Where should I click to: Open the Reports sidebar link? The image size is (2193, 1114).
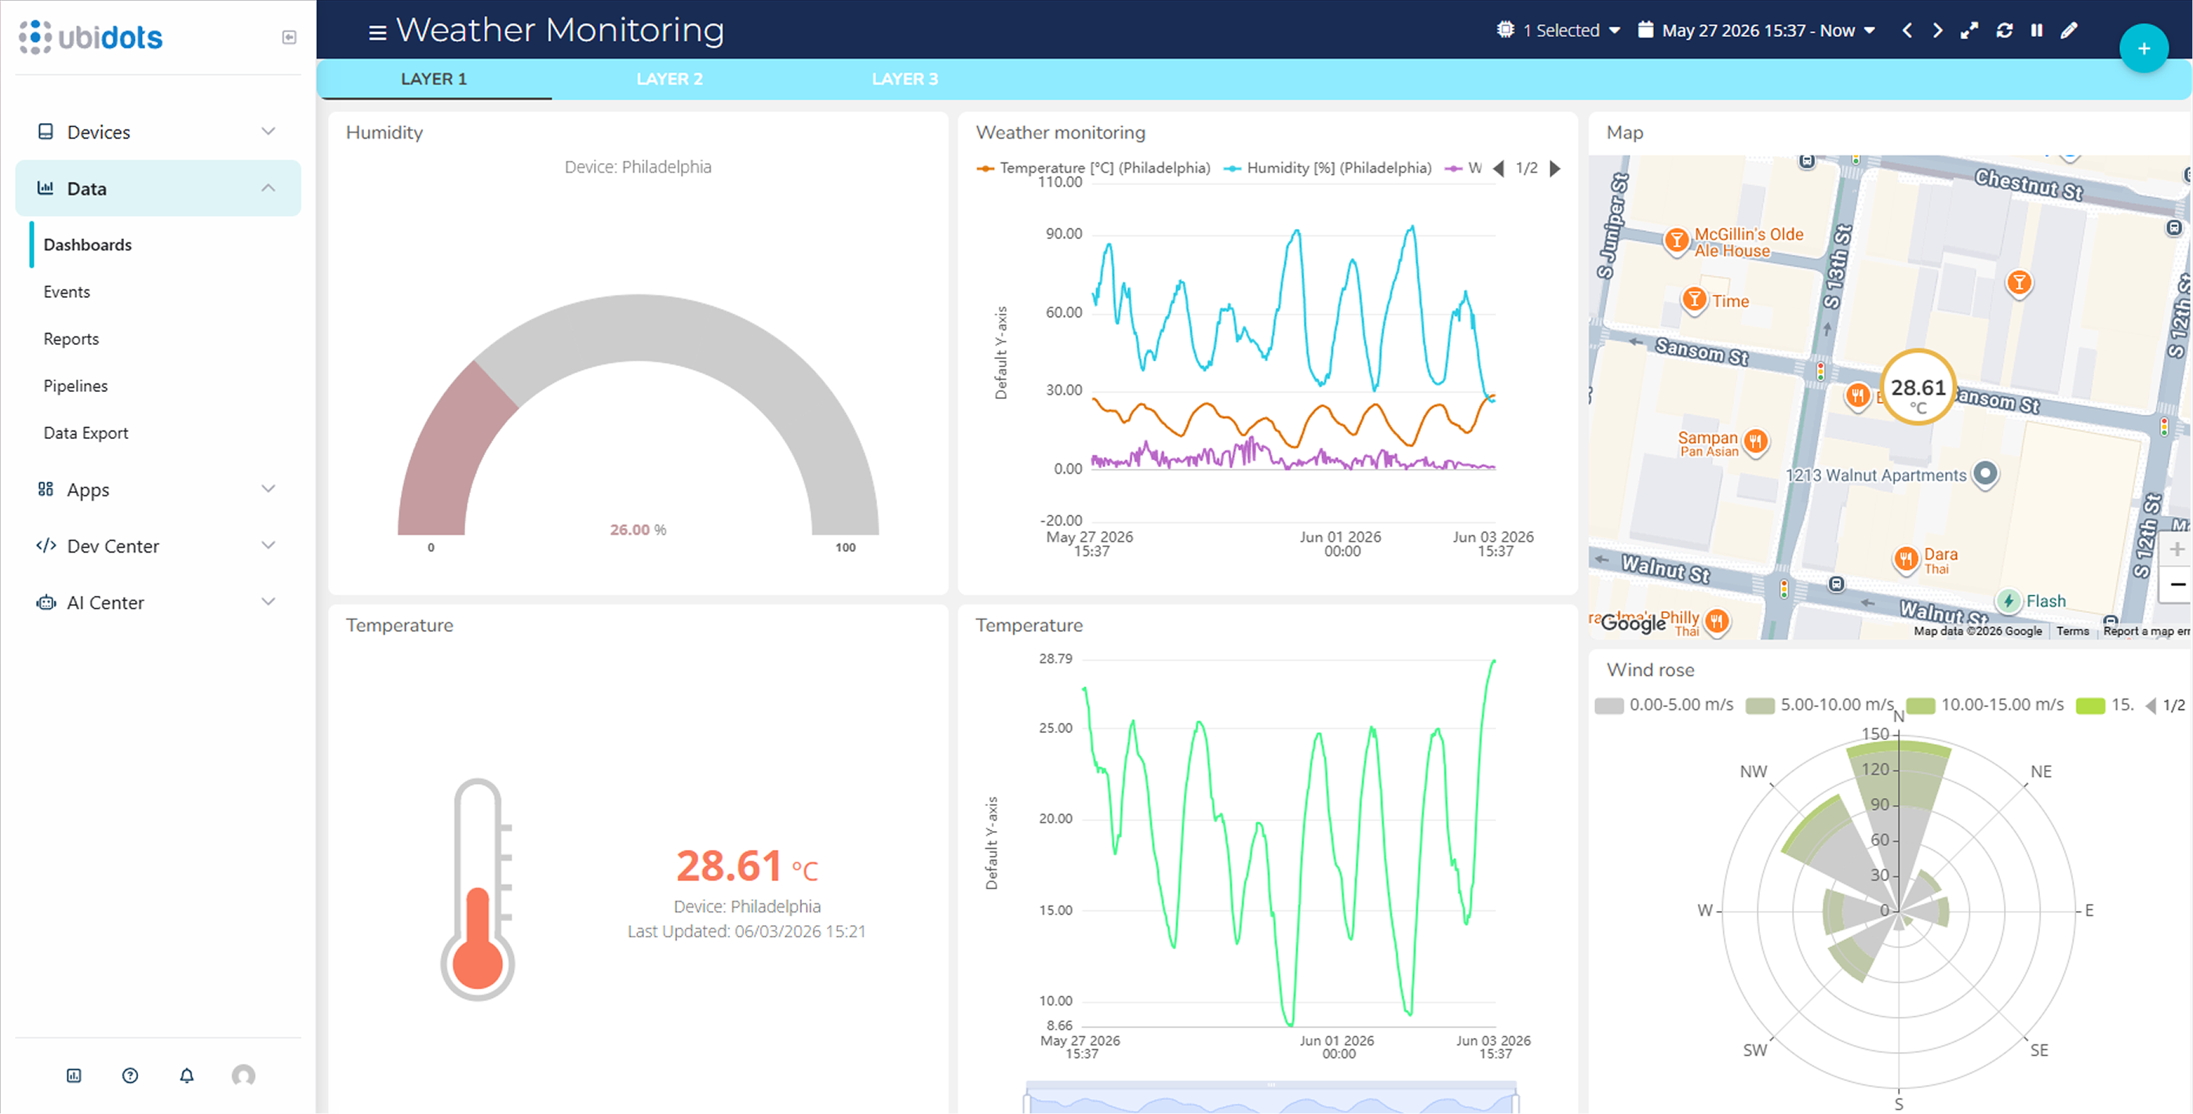tap(71, 339)
